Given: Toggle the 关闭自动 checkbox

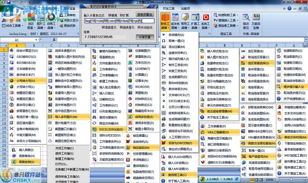Looking at the screenshot, I should (x=139, y=27).
